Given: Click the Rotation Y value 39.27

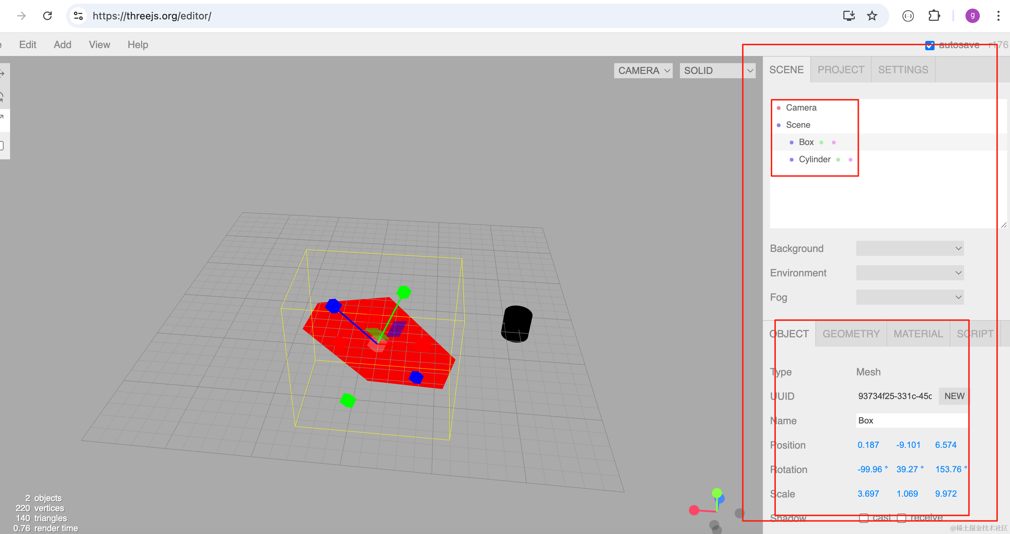Looking at the screenshot, I should pyautogui.click(x=910, y=469).
